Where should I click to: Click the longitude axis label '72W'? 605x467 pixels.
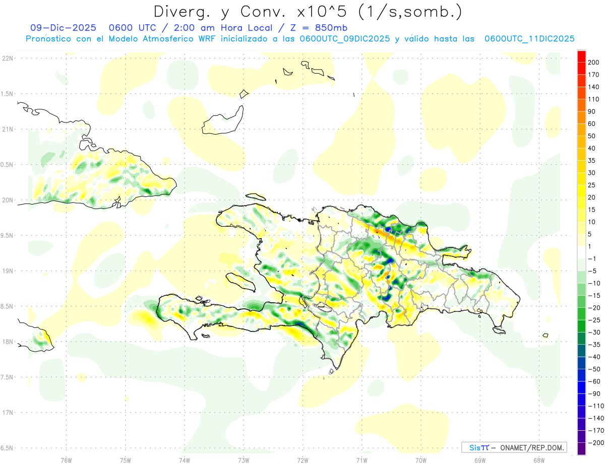tap(302, 460)
